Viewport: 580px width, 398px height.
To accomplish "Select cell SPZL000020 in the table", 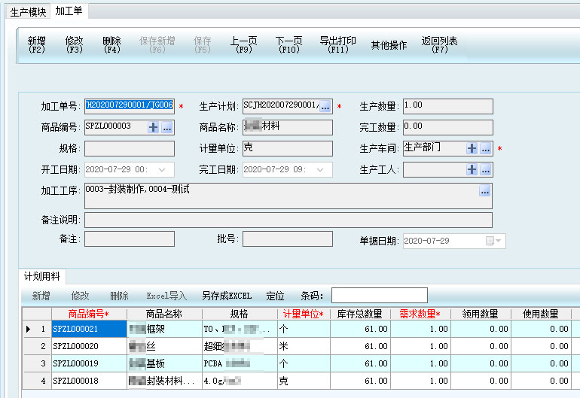I will (89, 346).
